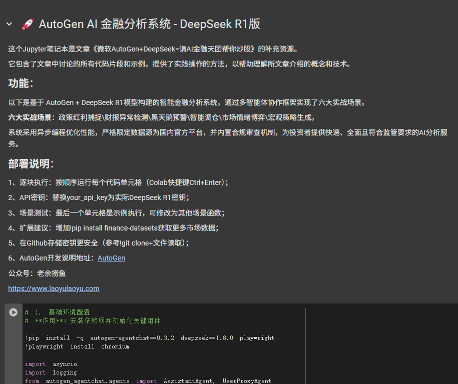Screen dimensions: 458x384
Task: Click the line starting '2、API密钥'
Action: click(x=99, y=197)
